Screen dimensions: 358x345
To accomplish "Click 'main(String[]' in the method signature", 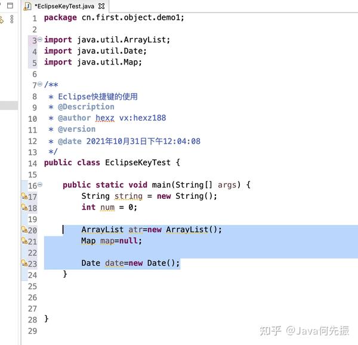I will tap(182, 184).
